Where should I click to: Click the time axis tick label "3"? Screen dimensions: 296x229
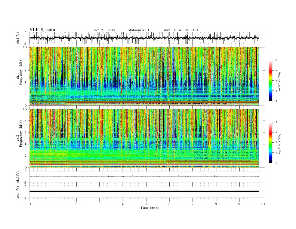(x=99, y=204)
